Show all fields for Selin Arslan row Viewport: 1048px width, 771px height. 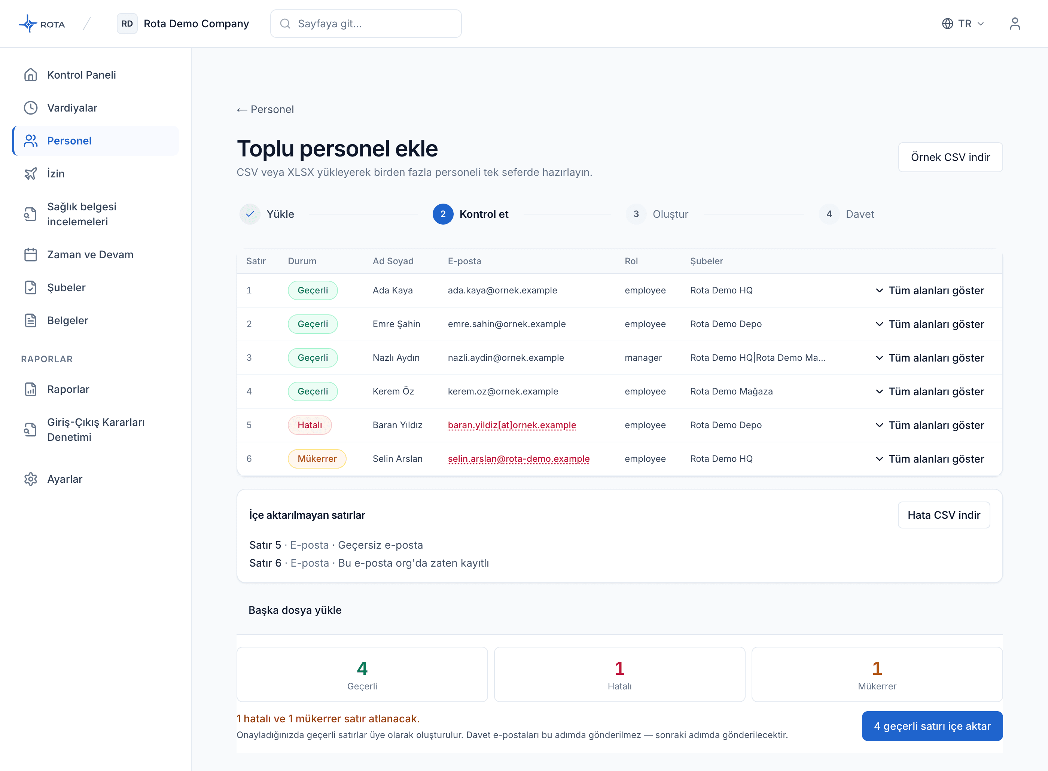(929, 459)
